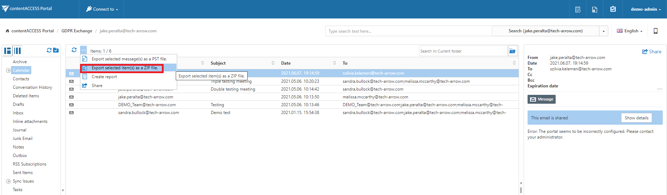Click the Message button in preview pane
This screenshot has height=195, width=667.
(541, 99)
